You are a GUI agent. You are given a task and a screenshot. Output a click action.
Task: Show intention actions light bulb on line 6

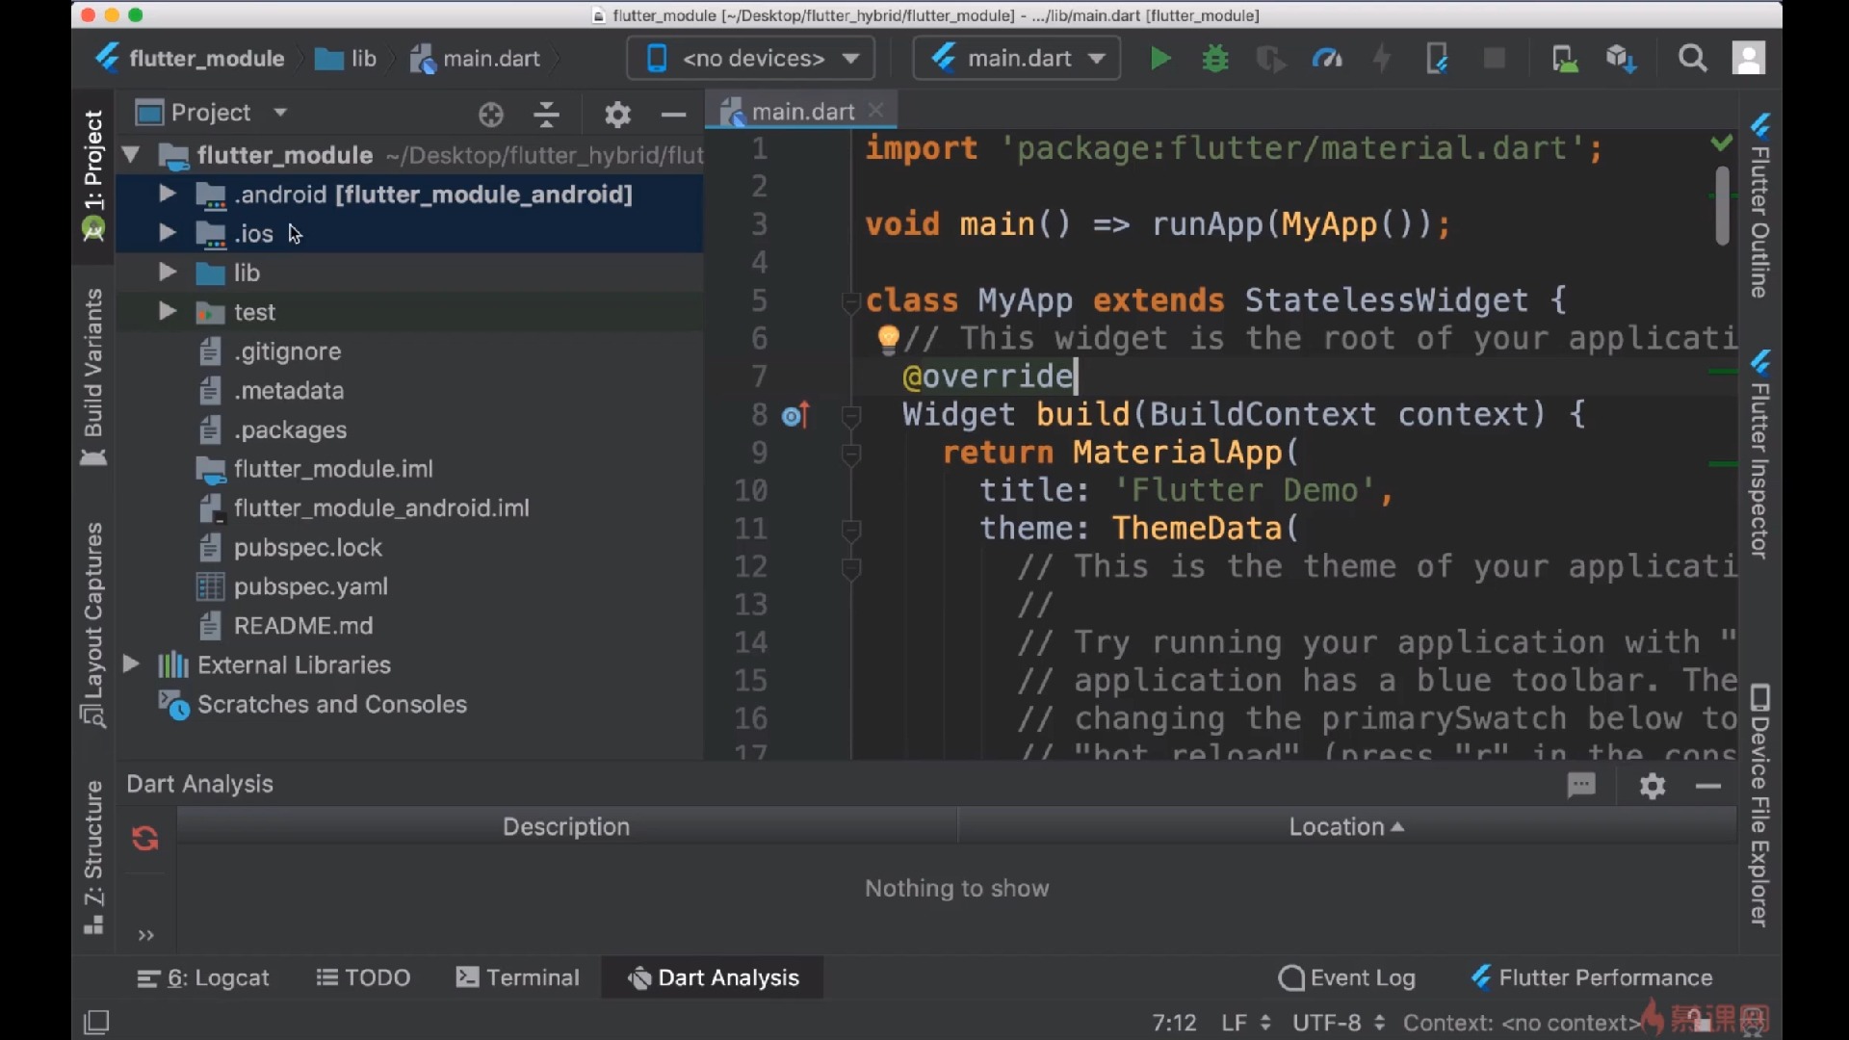[888, 338]
